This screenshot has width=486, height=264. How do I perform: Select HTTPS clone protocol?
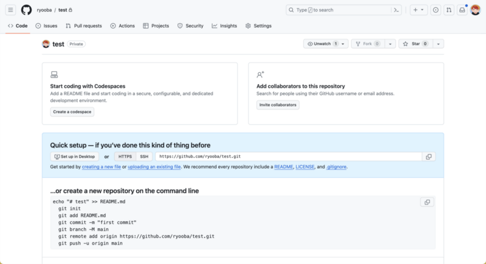[x=125, y=157]
